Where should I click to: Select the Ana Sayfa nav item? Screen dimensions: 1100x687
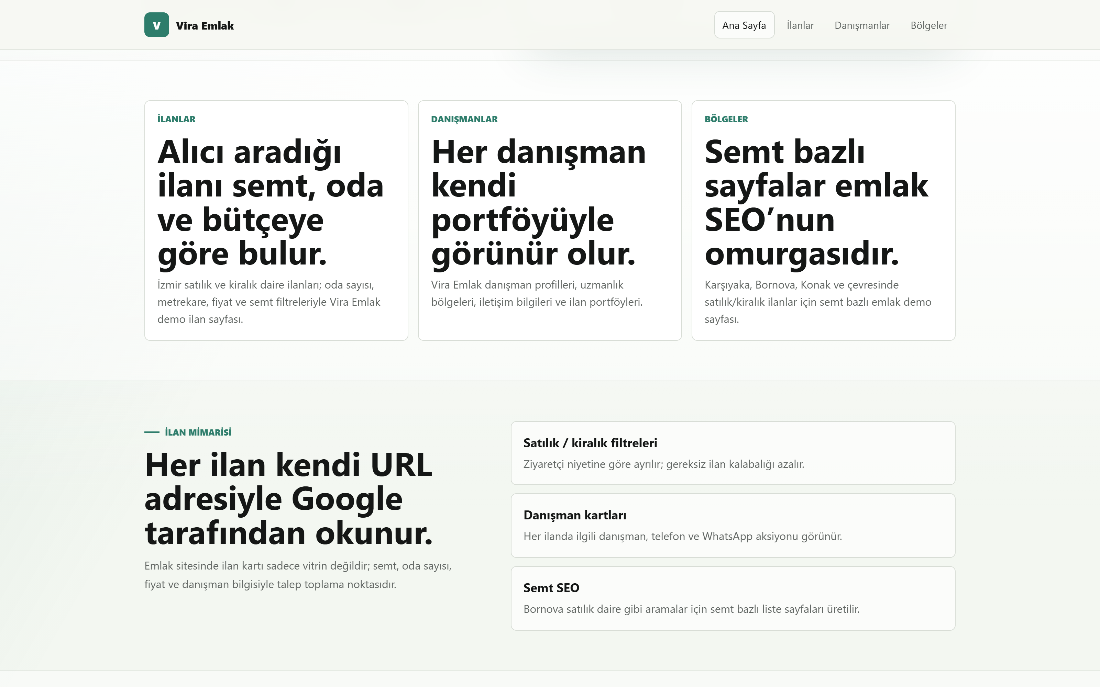[x=744, y=25]
